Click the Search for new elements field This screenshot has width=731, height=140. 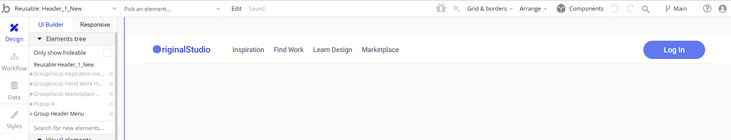pyautogui.click(x=72, y=128)
